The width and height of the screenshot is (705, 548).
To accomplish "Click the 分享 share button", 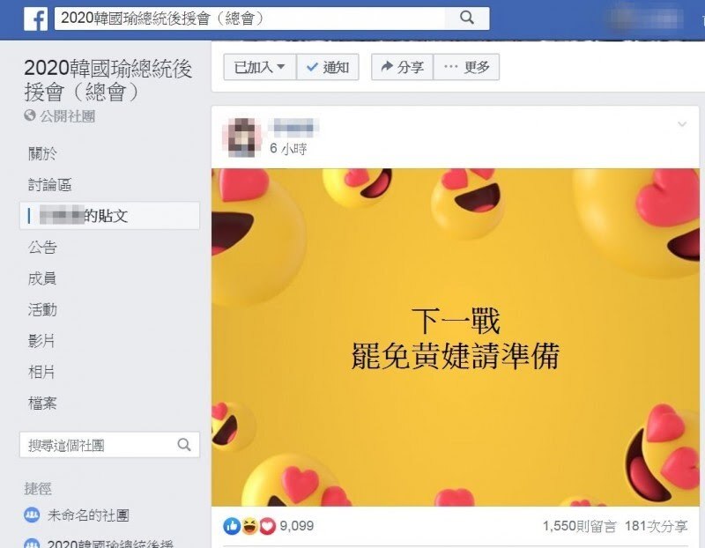I will (403, 67).
